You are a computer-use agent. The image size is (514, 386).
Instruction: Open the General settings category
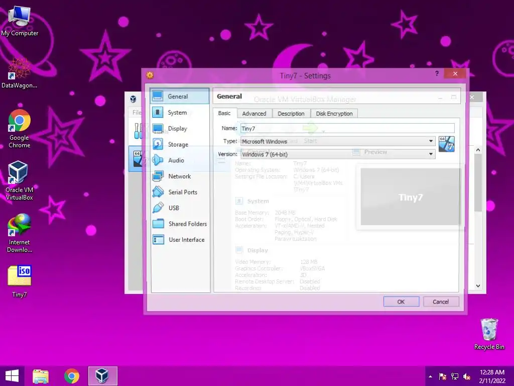(x=179, y=96)
